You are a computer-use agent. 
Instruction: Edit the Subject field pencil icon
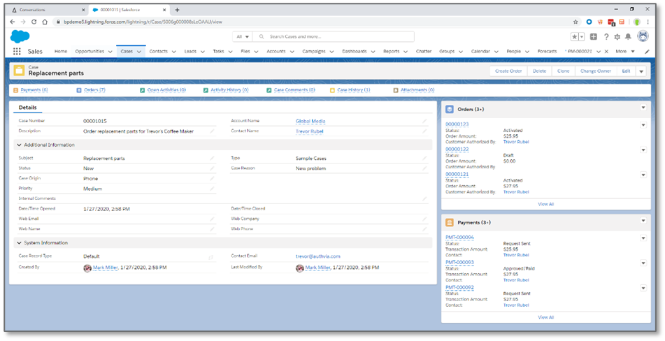pos(212,159)
